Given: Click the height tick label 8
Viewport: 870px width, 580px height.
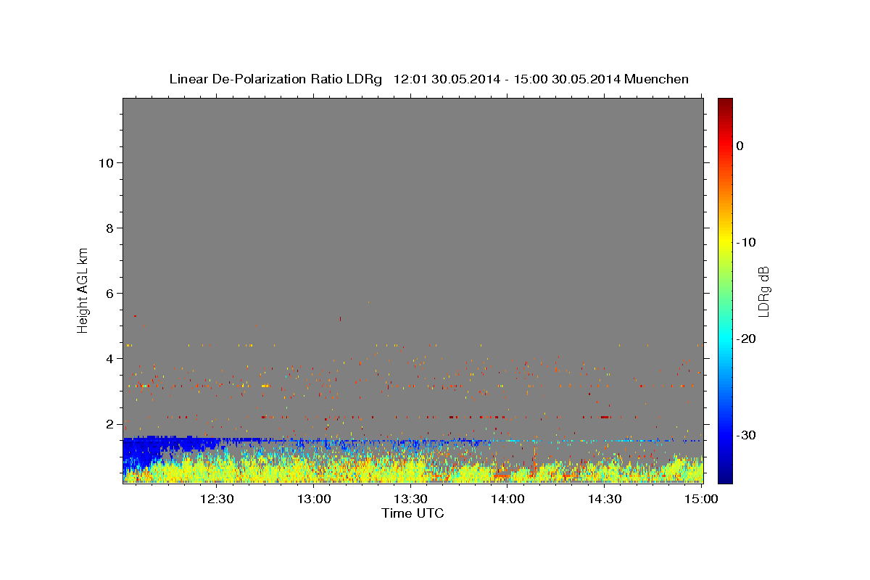Looking at the screenshot, I should (x=109, y=228).
